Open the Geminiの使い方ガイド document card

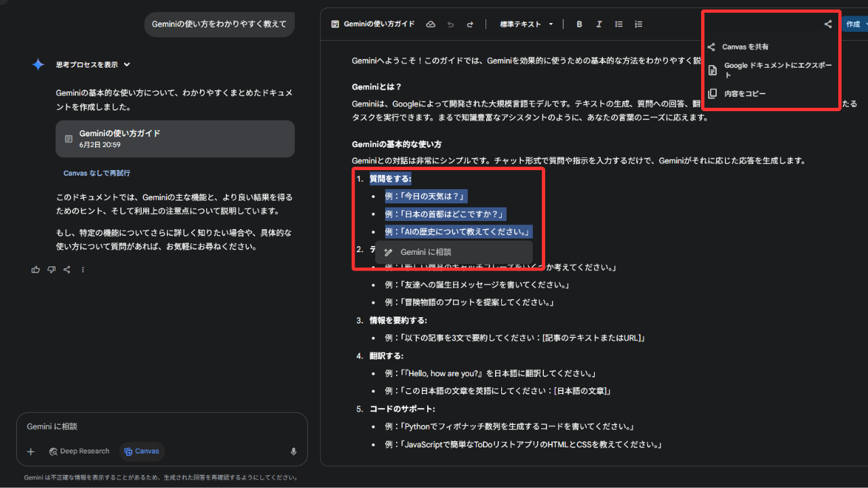coord(175,139)
